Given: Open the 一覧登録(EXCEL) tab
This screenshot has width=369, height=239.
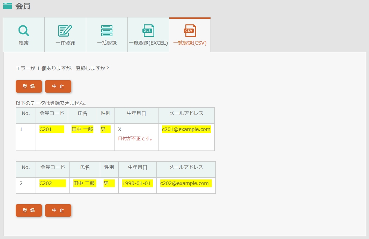Looking at the screenshot, I should pyautogui.click(x=148, y=35).
